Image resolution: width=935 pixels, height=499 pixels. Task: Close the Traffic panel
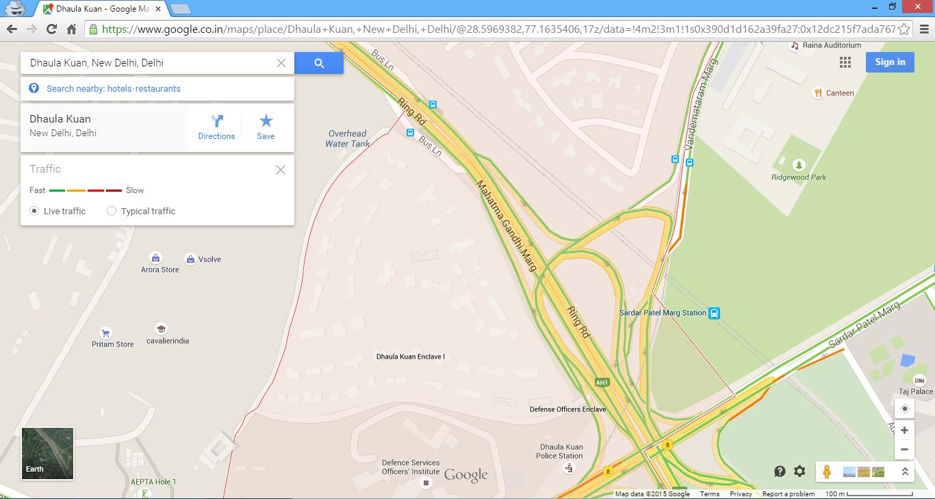281,170
